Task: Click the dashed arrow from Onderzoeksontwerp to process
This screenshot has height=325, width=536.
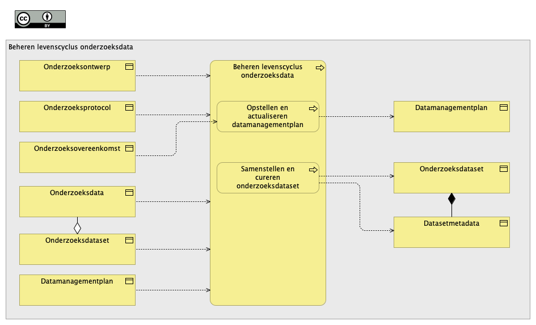Action: [x=173, y=76]
